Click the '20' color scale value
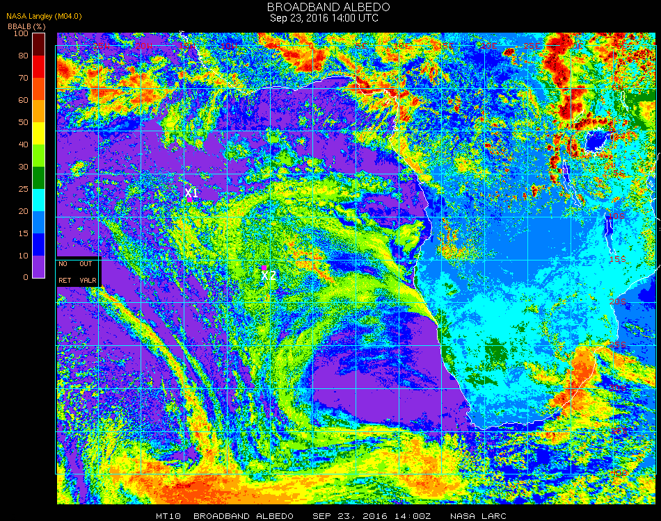 23,211
